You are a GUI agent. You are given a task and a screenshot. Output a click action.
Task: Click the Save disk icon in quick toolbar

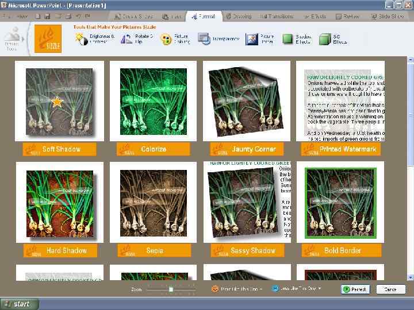[x=48, y=16]
